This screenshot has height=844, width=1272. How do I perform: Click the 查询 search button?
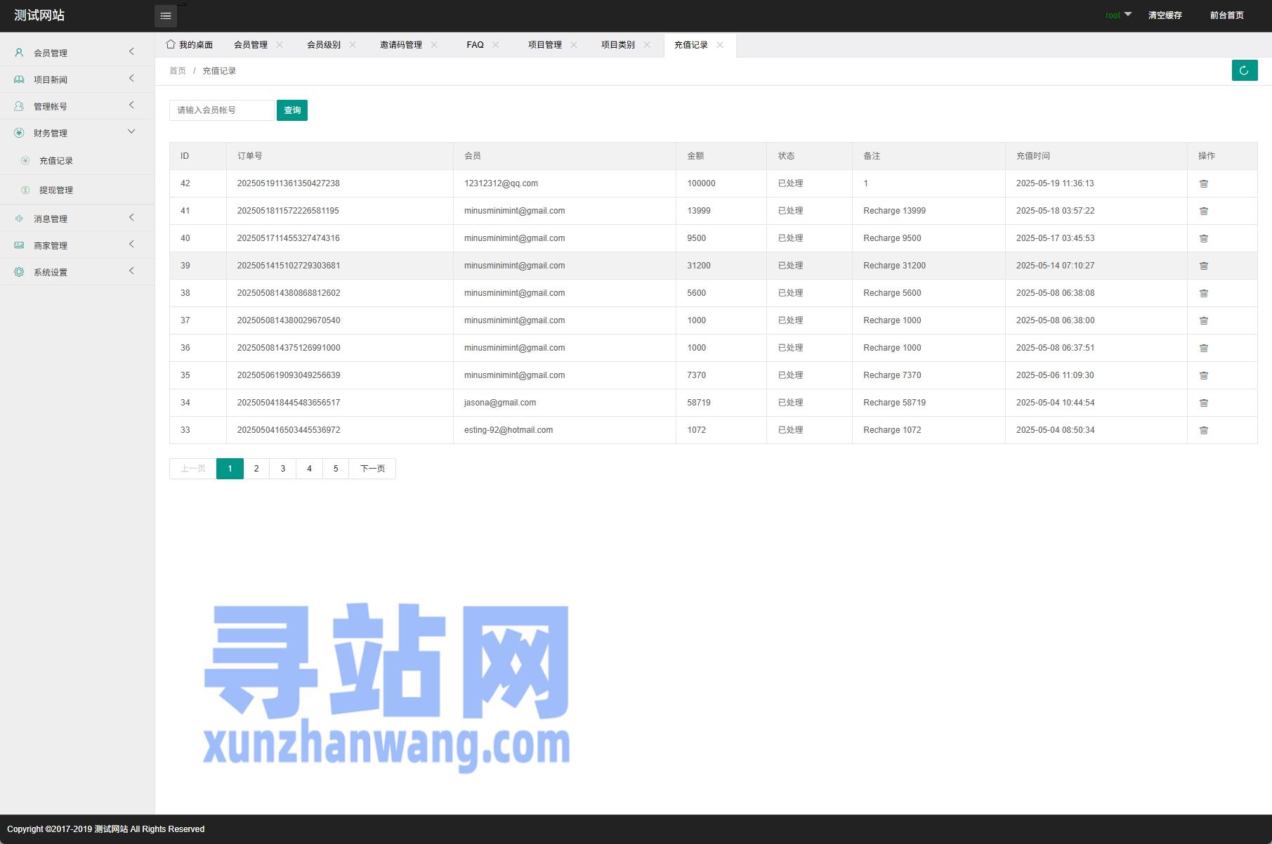click(x=292, y=110)
